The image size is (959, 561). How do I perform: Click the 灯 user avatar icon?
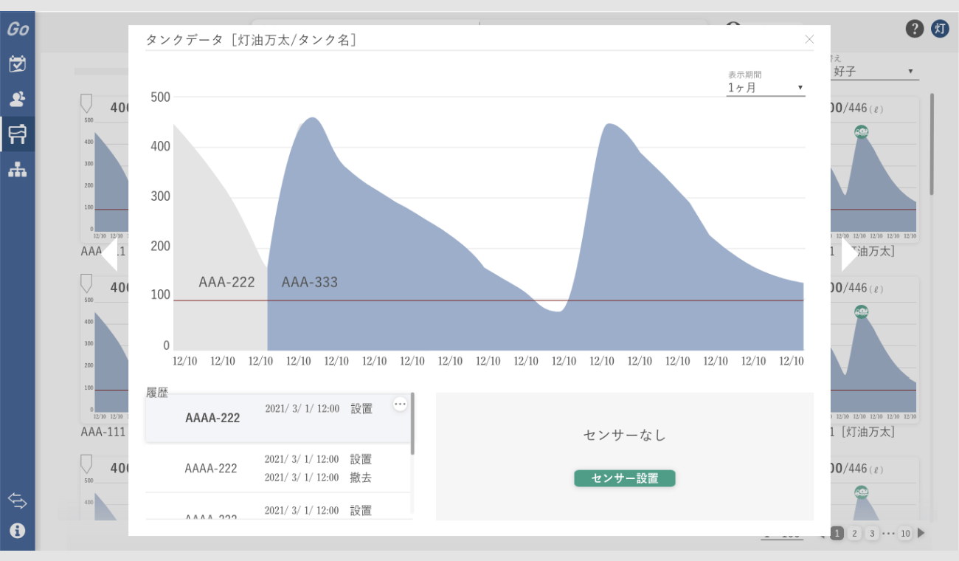pyautogui.click(x=940, y=29)
